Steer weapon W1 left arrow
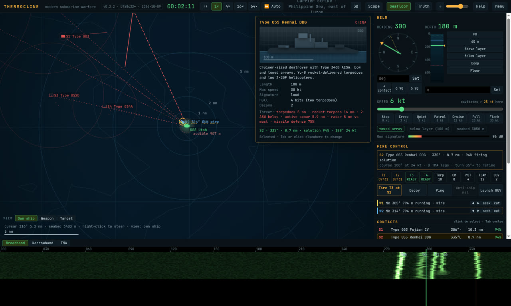Screen dimensions: 511x306 click(x=473, y=203)
